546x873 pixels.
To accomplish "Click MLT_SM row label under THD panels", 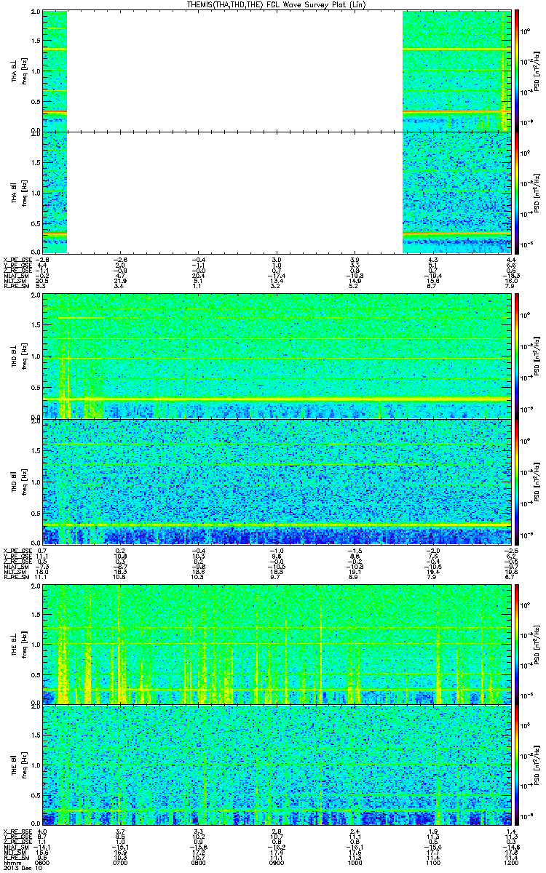I will coord(15,571).
